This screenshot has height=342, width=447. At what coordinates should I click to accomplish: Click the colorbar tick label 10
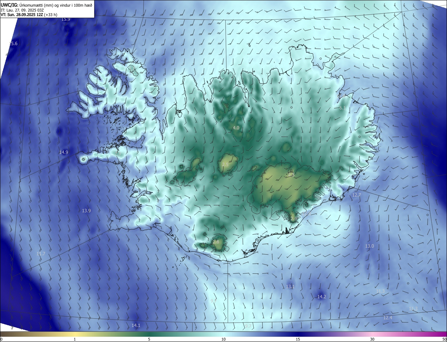223,339
